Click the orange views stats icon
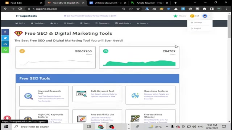 tap(22, 51)
